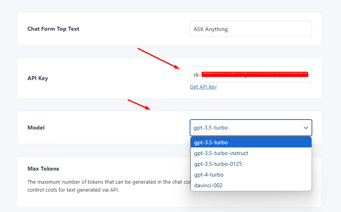Select gpt-3.5-turbo option in list
The image size is (341, 212).
click(x=251, y=142)
